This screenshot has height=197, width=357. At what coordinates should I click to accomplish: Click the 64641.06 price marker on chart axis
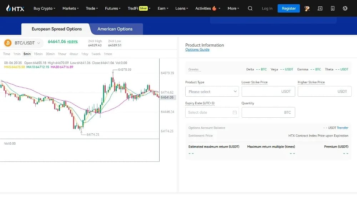(167, 97)
